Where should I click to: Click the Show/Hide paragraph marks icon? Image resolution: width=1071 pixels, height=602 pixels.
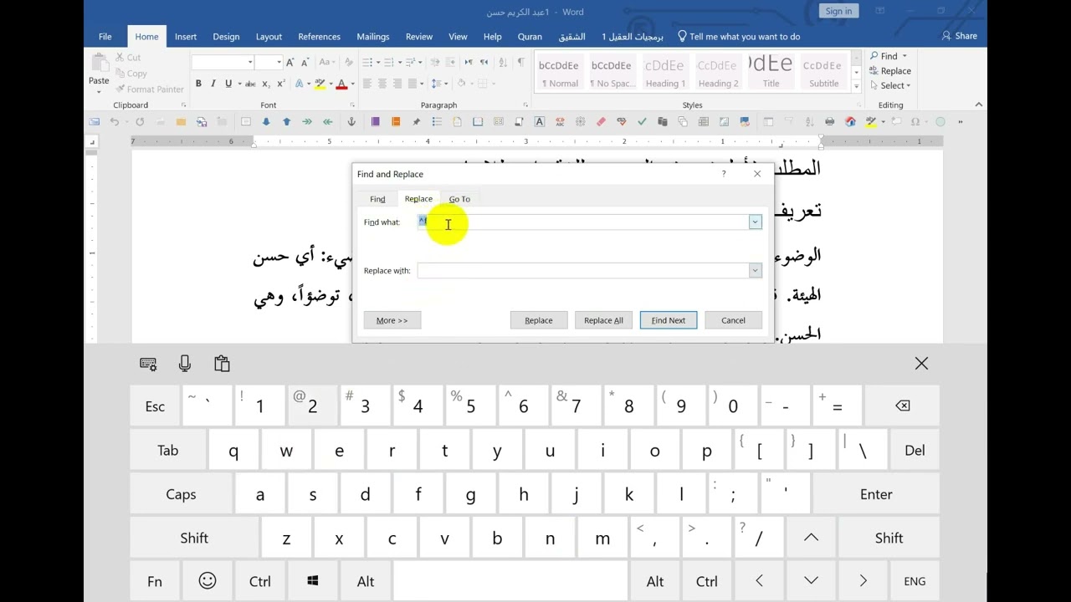520,63
